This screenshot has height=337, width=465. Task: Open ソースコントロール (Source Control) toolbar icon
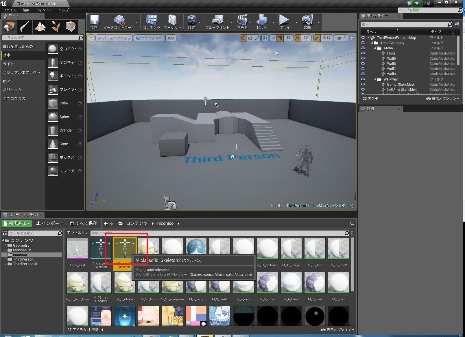pyautogui.click(x=119, y=22)
